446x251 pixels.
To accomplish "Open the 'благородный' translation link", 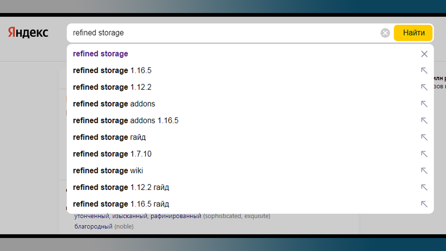I will [93, 226].
